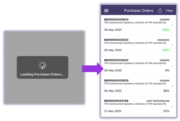Click the Purchase Orders header title
This screenshot has height=121, width=180.
(x=139, y=11)
